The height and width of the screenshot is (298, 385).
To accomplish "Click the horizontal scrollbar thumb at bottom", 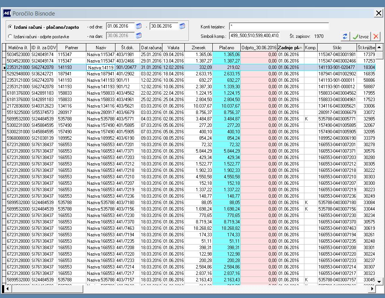I will click(47, 289).
